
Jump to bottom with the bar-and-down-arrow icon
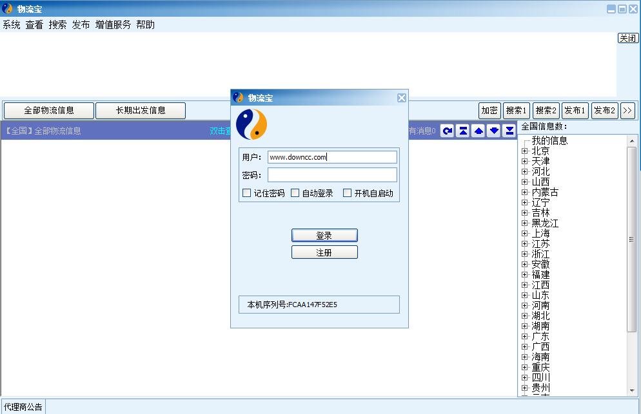pyautogui.click(x=509, y=131)
